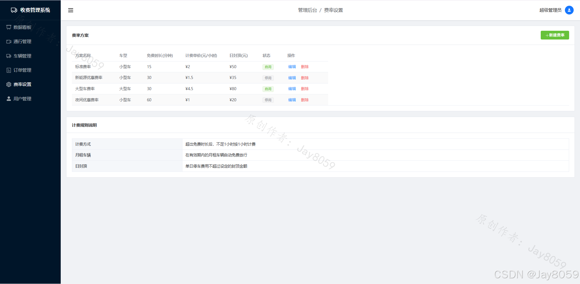The image size is (580, 284).
Task: Click the 订单管理 document icon
Action: [x=9, y=70]
